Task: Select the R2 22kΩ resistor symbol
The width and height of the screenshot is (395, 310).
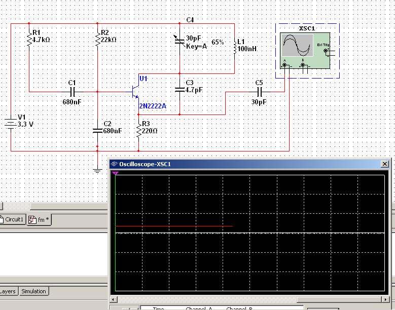Action: tap(97, 40)
